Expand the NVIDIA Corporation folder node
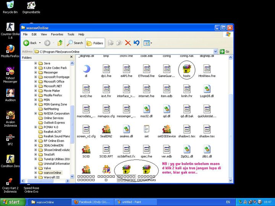This screenshot has width=275, height=206. (x=36, y=113)
